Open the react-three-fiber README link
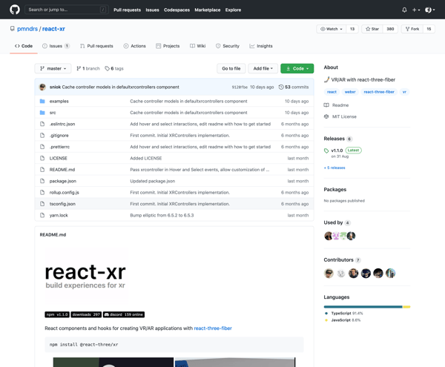Image resolution: width=445 pixels, height=367 pixels. pos(213,328)
